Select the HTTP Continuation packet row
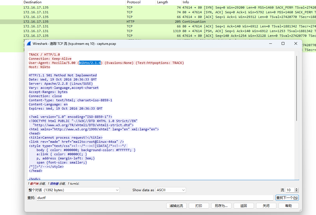The width and height of the screenshot is (316, 215). pos(158,22)
